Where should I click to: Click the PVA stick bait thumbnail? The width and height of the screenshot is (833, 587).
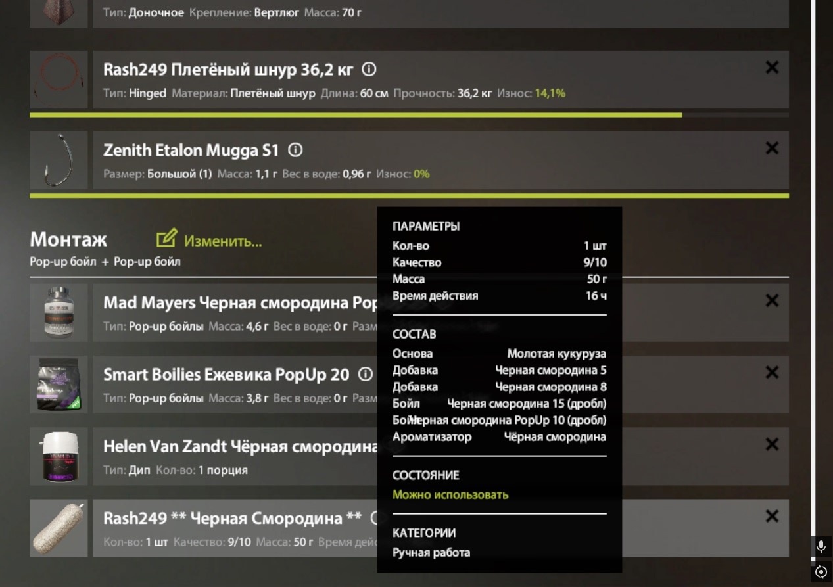click(59, 528)
